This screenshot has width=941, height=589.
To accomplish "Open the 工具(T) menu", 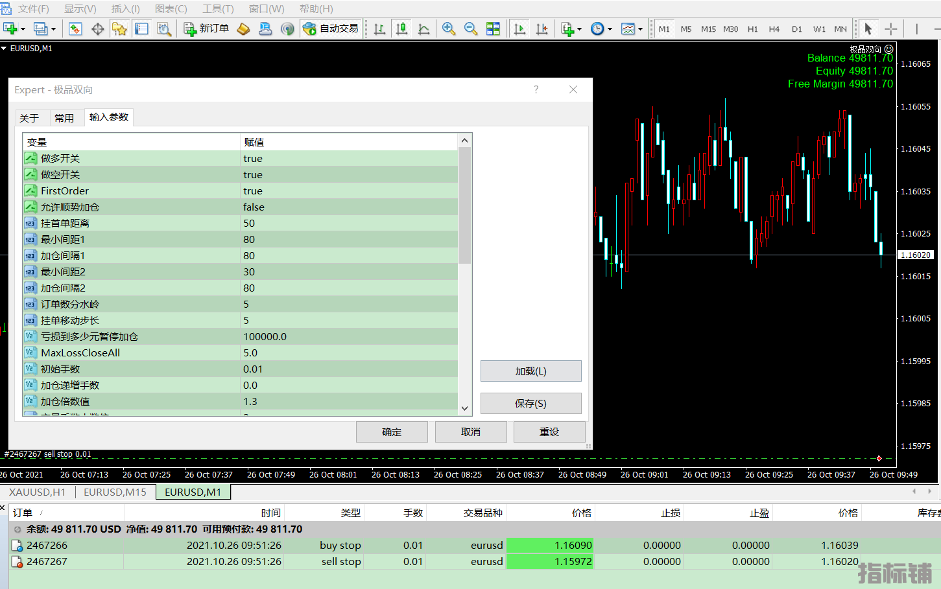I will 218,8.
